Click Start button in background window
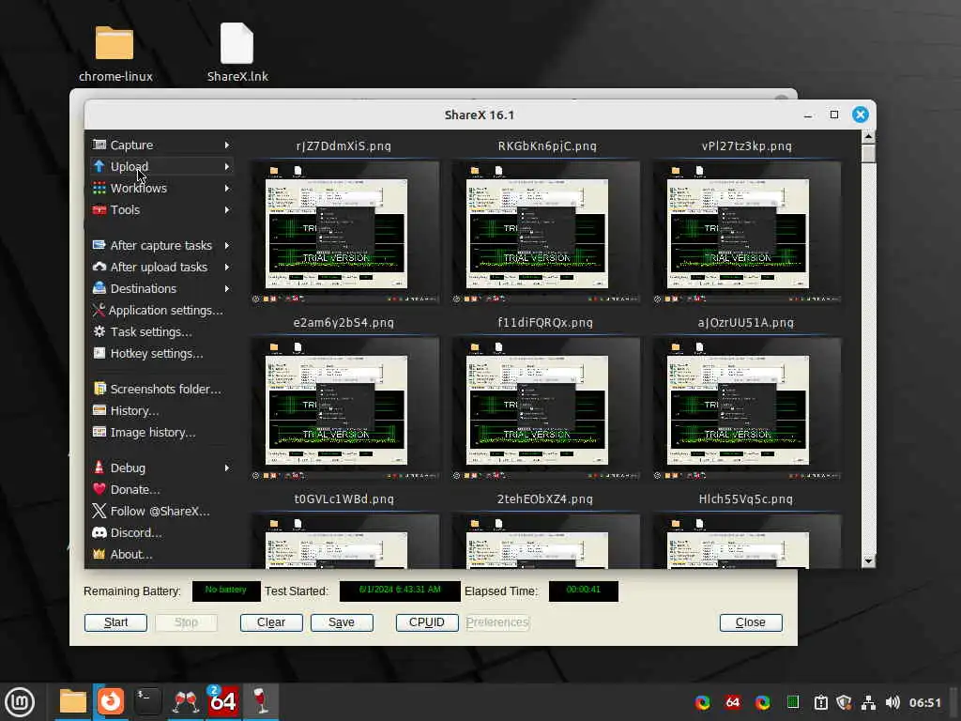 [115, 622]
